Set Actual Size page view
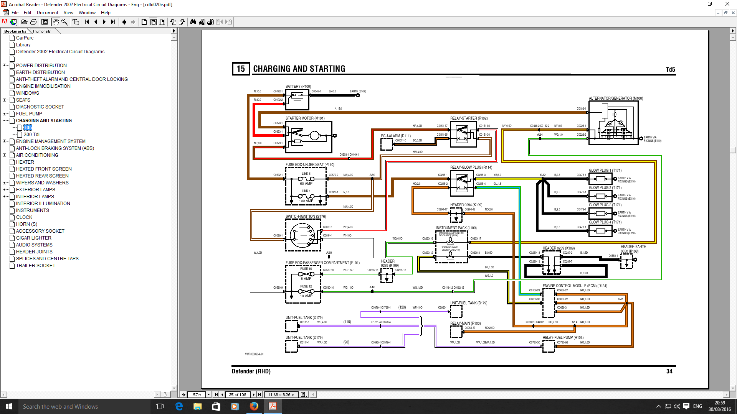737x414 pixels. (x=144, y=22)
